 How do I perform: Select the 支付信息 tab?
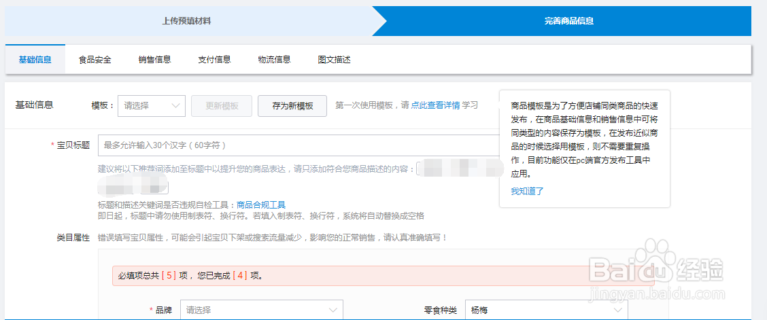(x=214, y=60)
